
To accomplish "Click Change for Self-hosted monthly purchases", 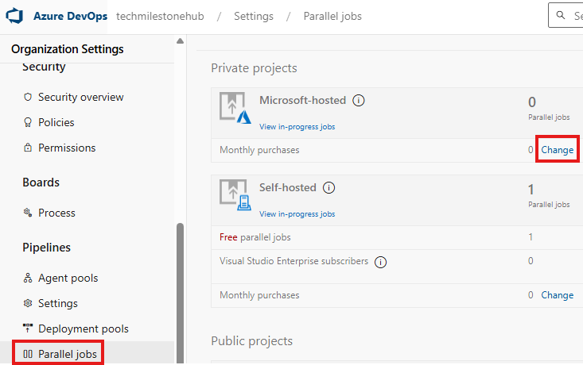I will pyautogui.click(x=557, y=295).
